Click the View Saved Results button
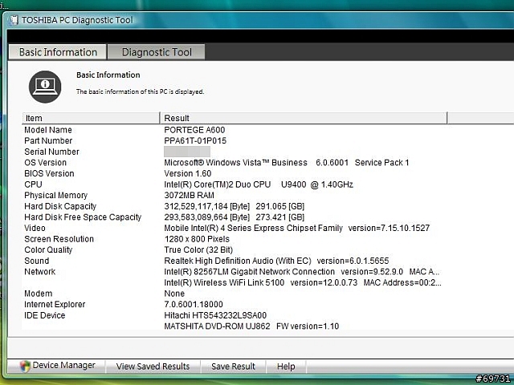 153,367
